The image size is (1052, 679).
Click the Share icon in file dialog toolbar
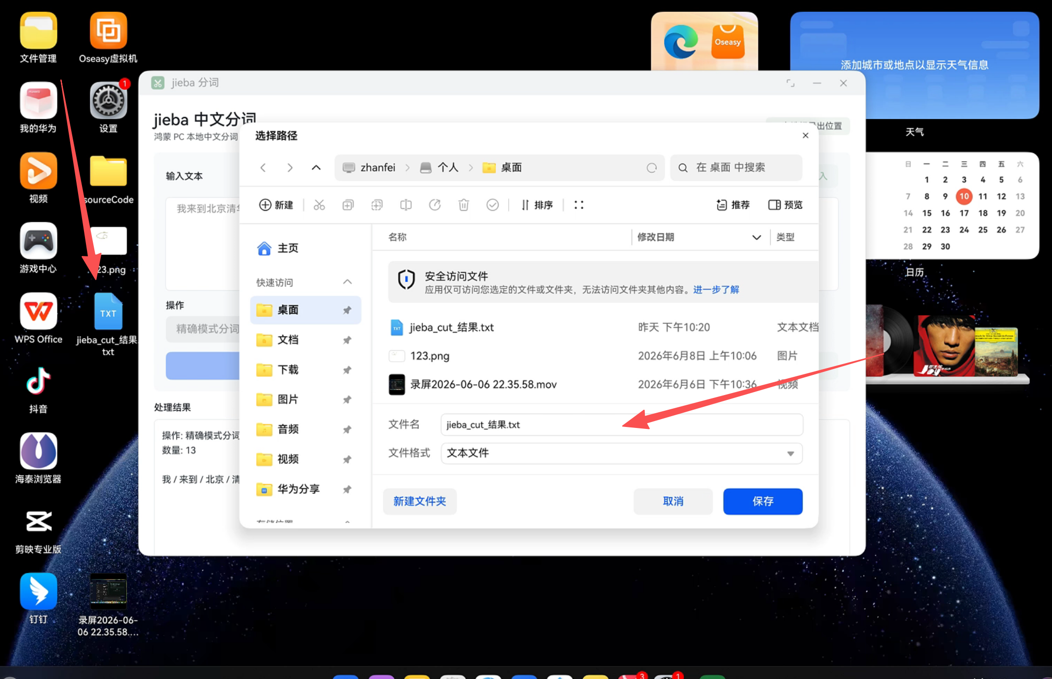pos(435,205)
